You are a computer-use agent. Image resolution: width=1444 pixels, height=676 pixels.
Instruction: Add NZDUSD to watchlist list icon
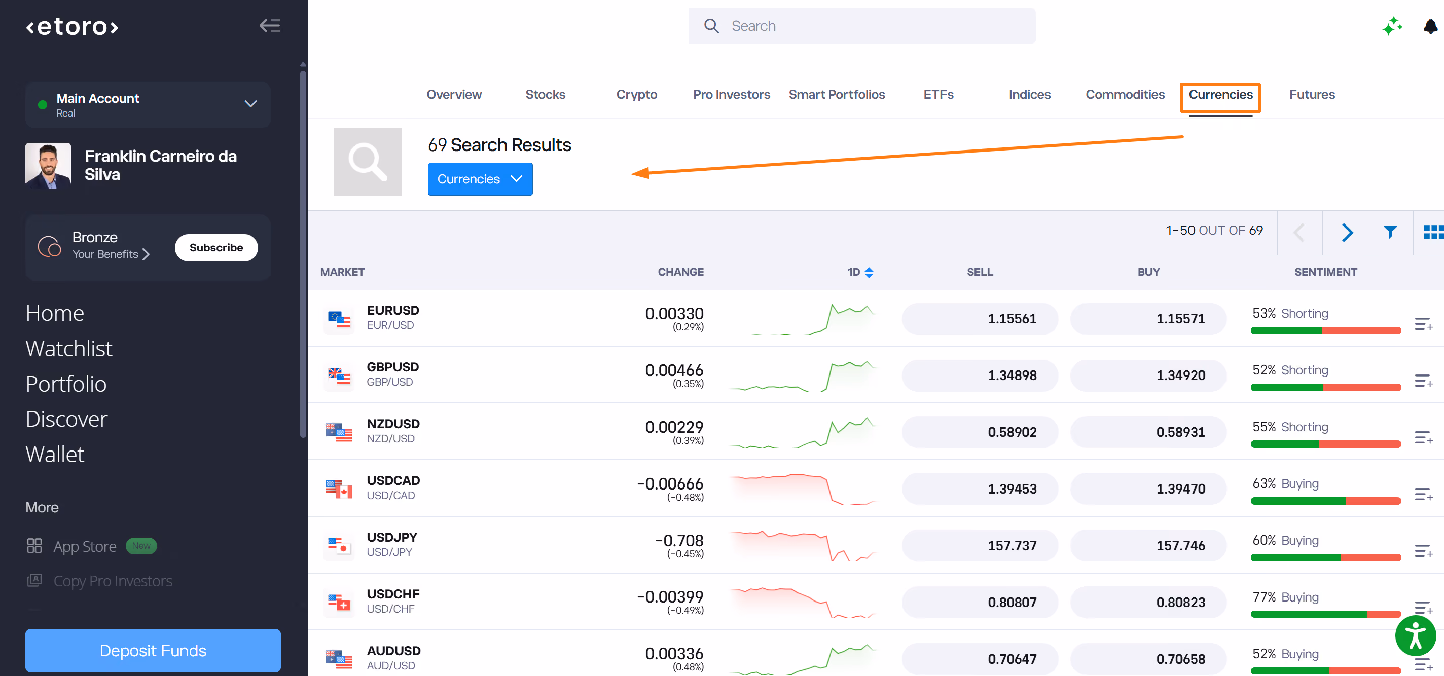(x=1423, y=437)
